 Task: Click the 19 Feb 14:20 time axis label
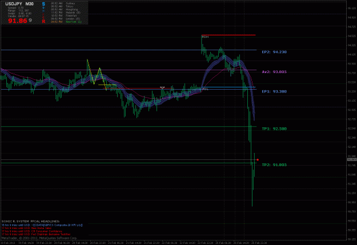click(26, 243)
